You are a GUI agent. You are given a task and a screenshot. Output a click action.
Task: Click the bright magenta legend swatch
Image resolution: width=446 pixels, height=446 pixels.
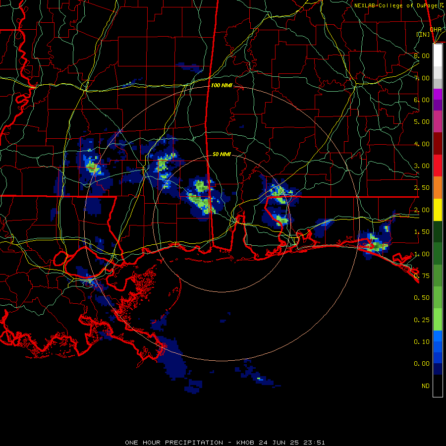[438, 94]
